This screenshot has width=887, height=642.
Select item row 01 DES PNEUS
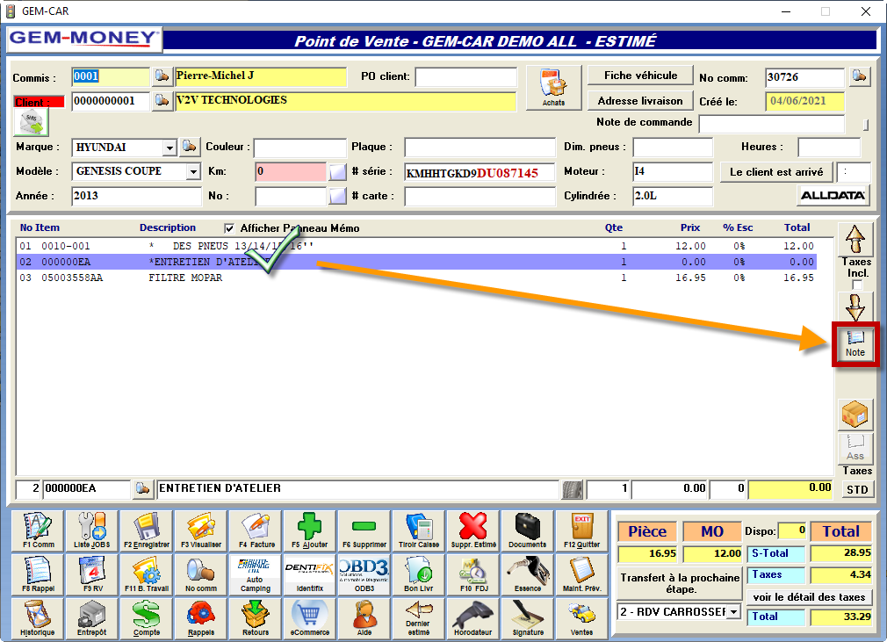(x=416, y=246)
